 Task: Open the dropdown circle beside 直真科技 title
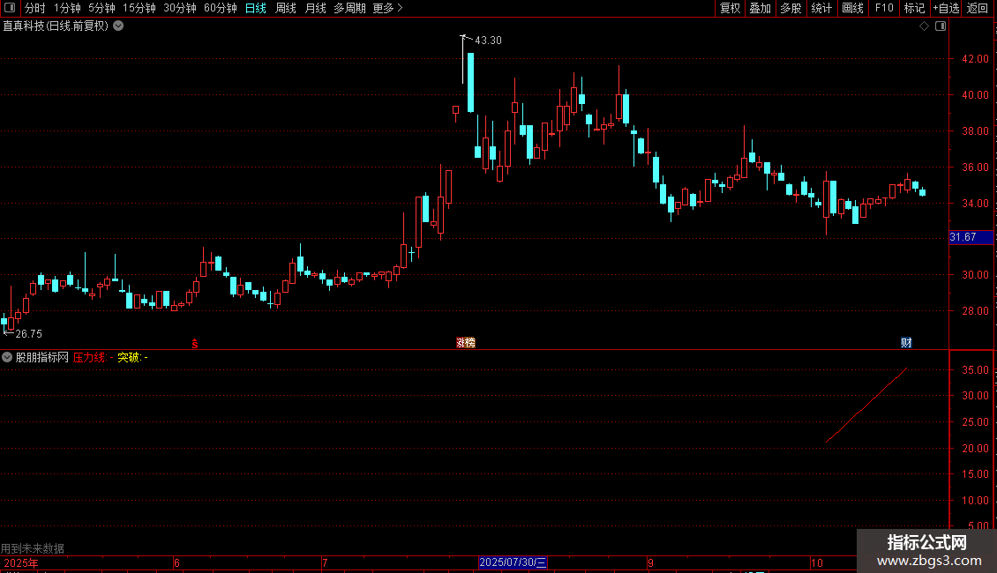pyautogui.click(x=118, y=26)
